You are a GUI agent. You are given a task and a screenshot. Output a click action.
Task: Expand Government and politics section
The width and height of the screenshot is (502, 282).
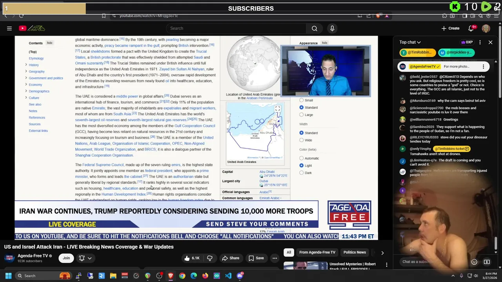[26, 78]
